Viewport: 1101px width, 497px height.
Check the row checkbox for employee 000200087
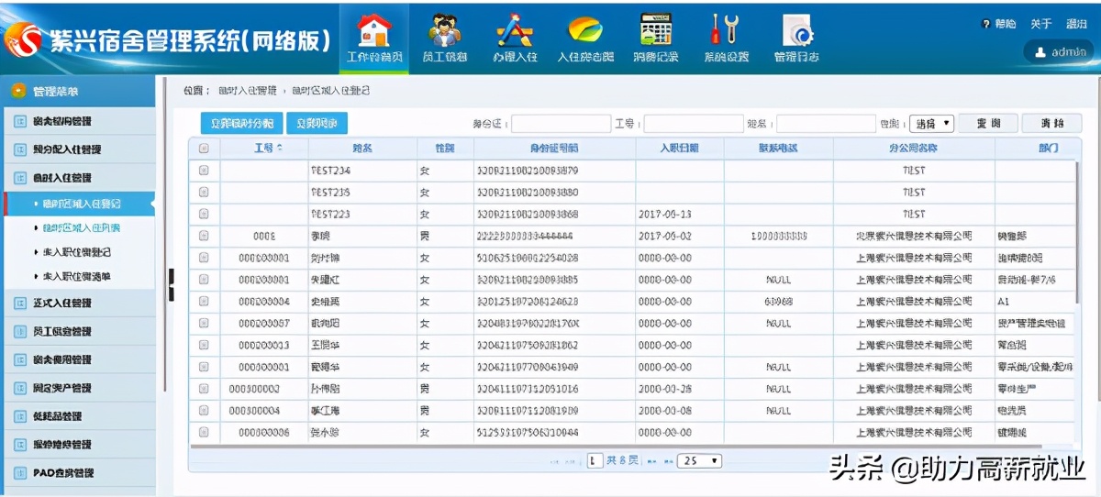204,323
